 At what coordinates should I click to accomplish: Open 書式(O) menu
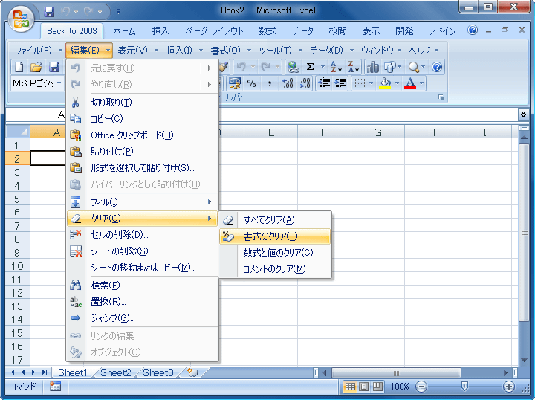(230, 51)
